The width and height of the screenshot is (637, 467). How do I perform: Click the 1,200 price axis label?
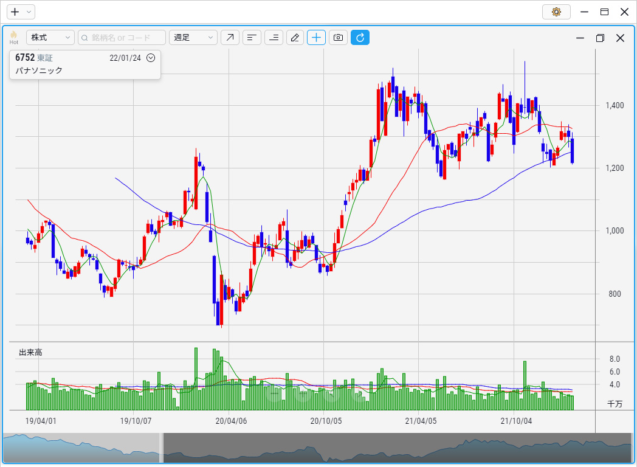point(615,168)
